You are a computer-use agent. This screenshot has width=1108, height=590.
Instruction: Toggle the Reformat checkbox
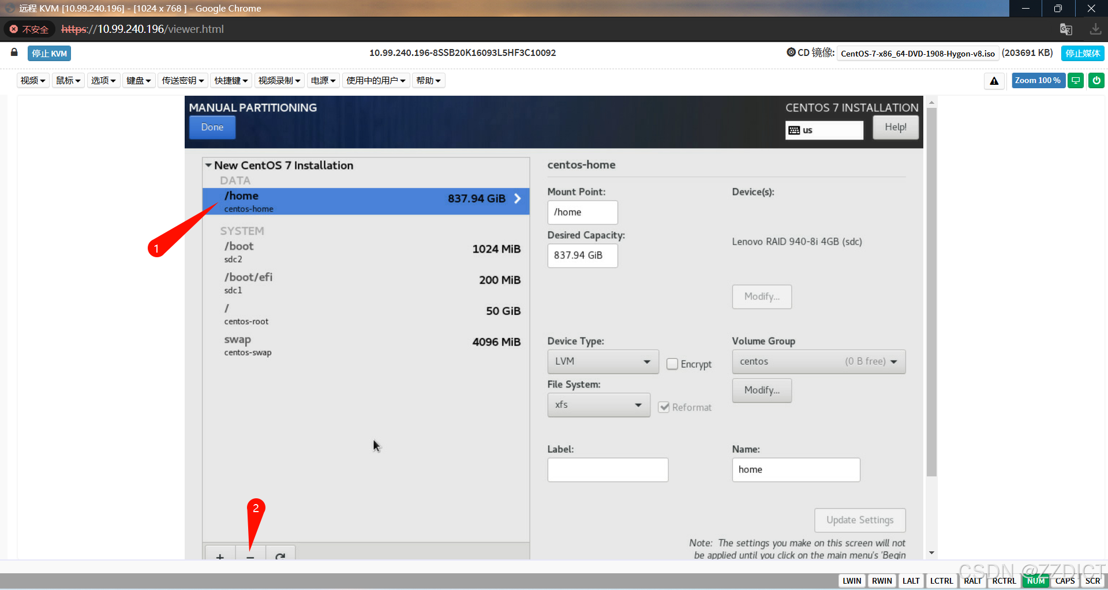click(664, 407)
